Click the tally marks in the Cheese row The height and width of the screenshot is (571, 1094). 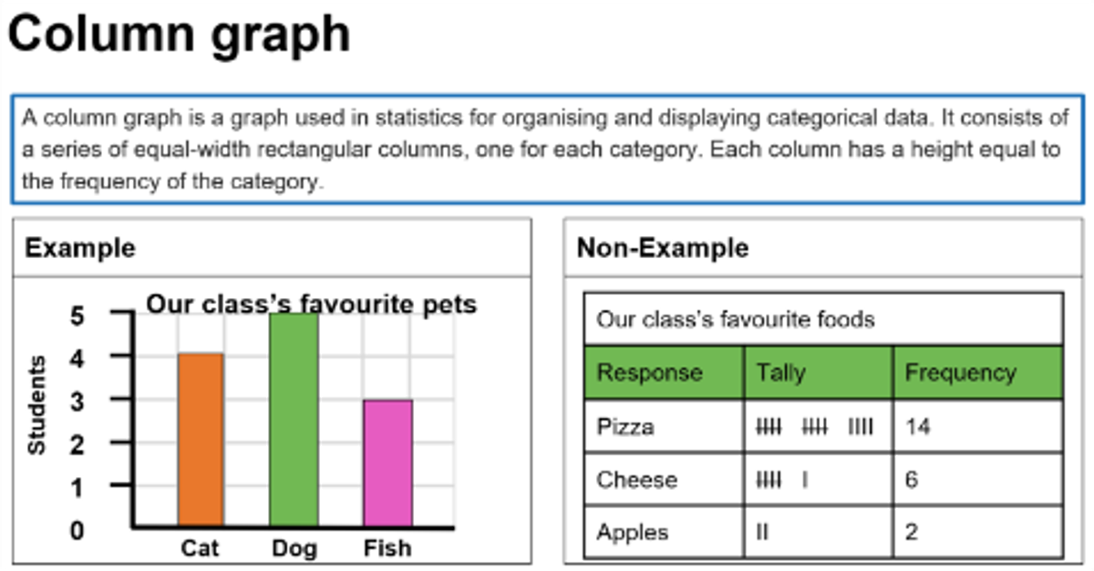tap(781, 480)
